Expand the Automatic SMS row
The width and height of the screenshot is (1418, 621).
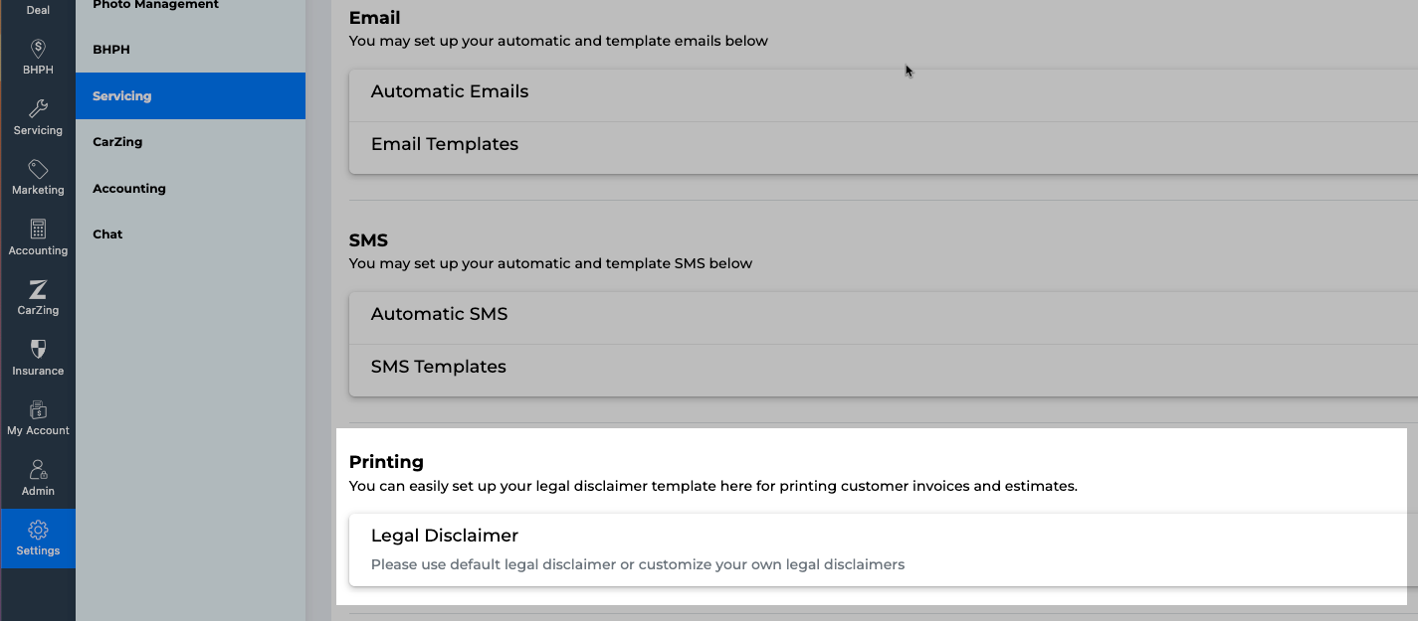pos(884,318)
